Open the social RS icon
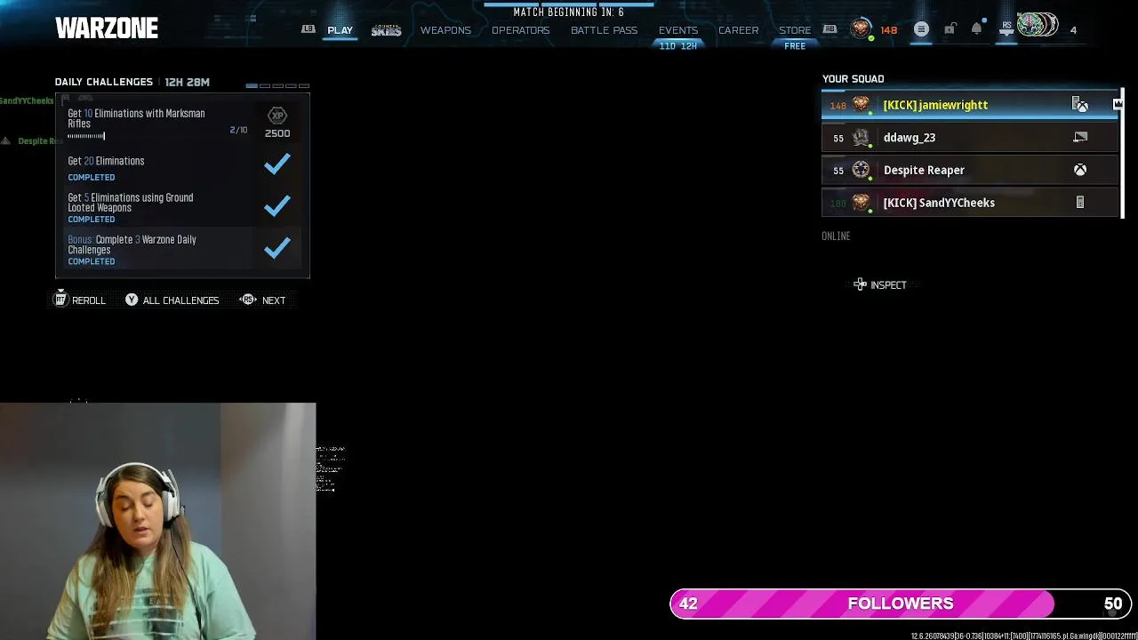This screenshot has height=640, width=1138. pyautogui.click(x=1006, y=29)
